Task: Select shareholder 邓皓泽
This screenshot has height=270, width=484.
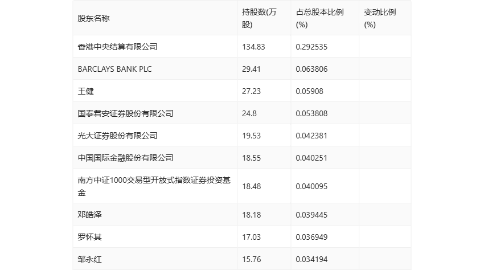Action: click(x=89, y=215)
